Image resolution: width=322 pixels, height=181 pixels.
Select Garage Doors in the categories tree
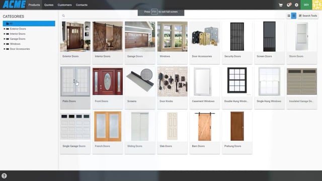pyautogui.click(x=18, y=39)
